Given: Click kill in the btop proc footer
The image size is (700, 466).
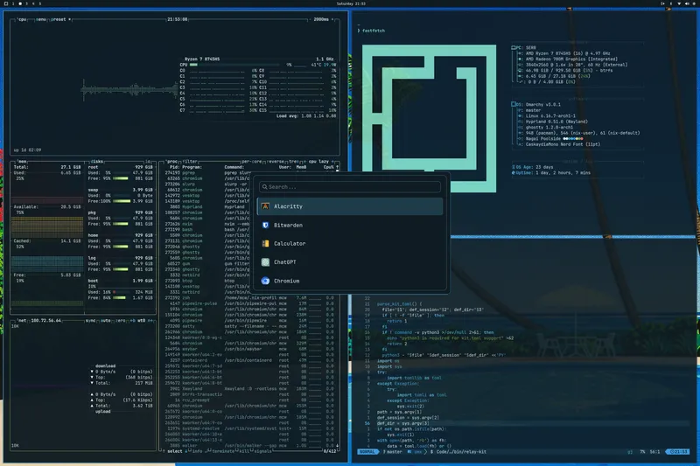Looking at the screenshot, I should (244, 451).
